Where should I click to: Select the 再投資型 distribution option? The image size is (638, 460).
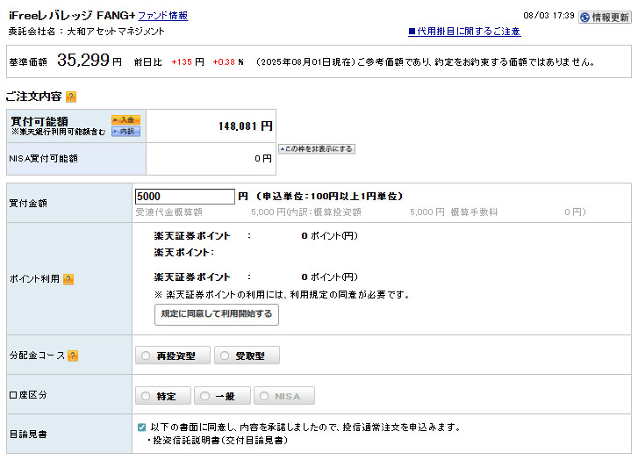tap(173, 356)
